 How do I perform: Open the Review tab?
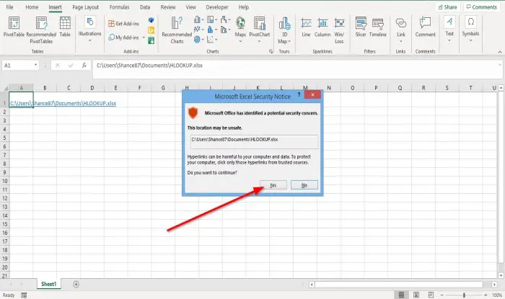[x=168, y=7]
